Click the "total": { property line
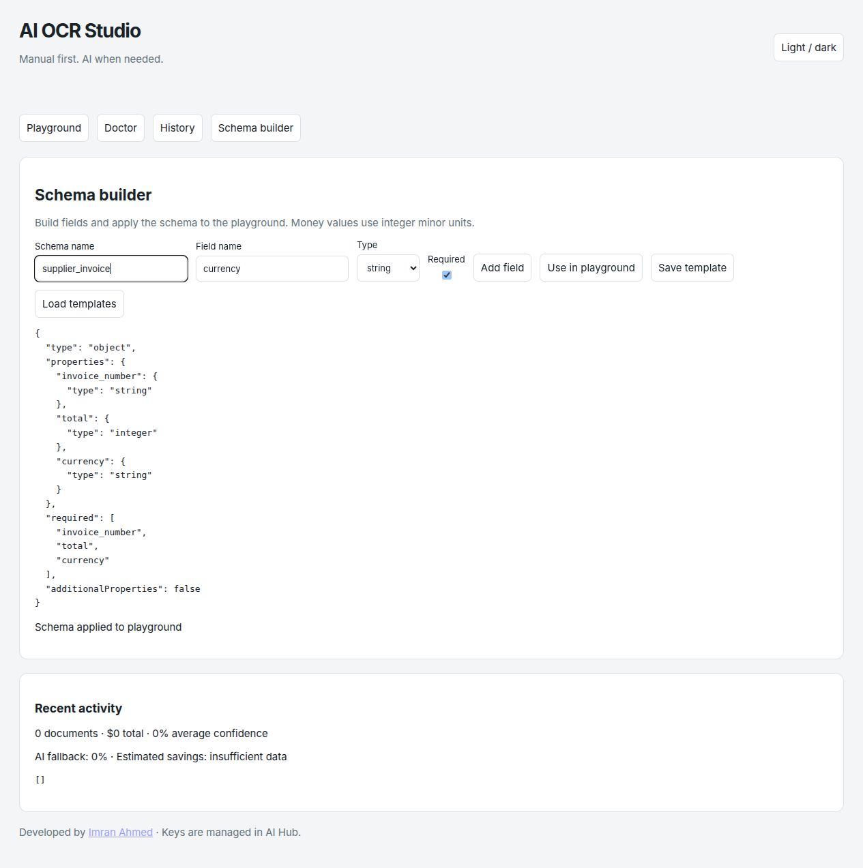863x868 pixels. tap(83, 418)
